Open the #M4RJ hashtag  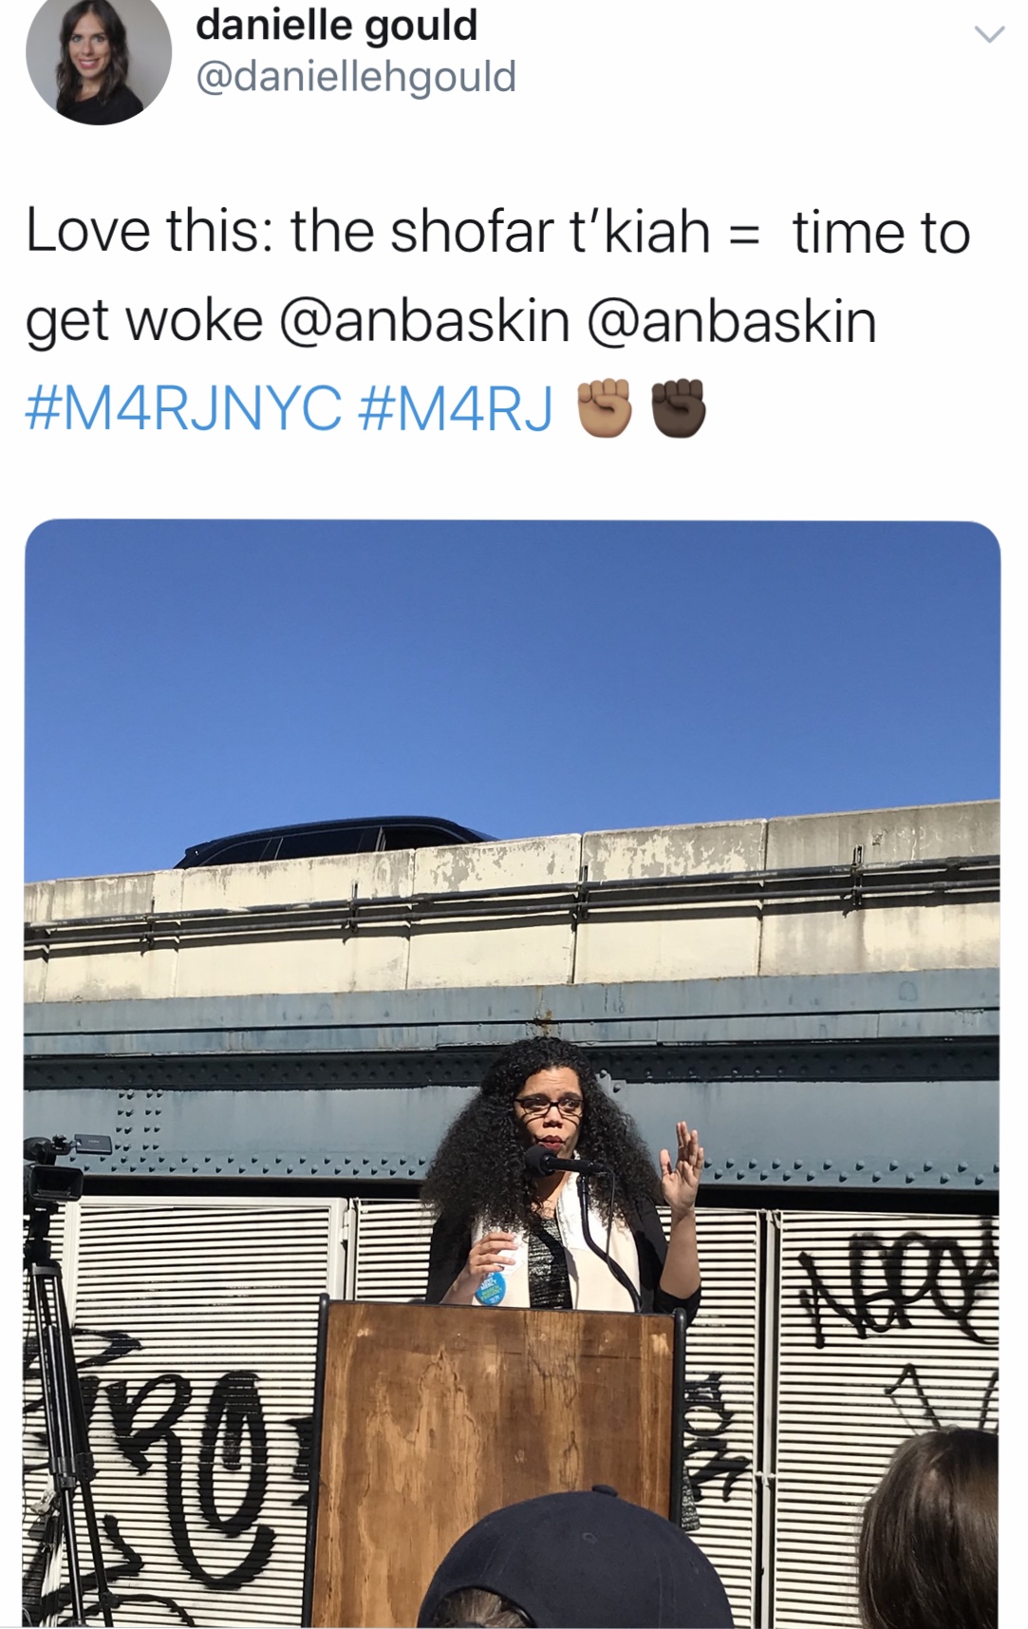coord(457,407)
